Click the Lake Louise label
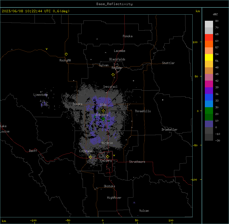The width and height of the screenshot is (229, 224). pos(5,129)
